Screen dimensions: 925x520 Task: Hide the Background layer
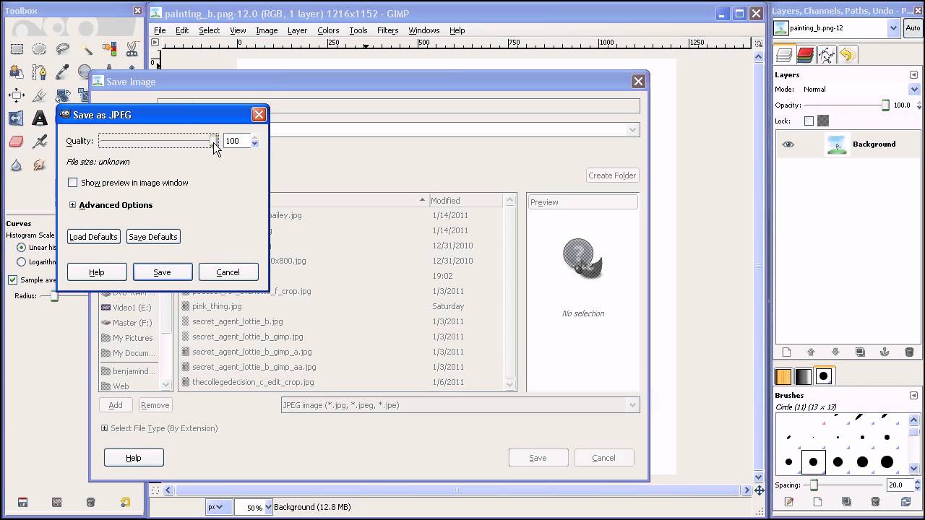788,144
